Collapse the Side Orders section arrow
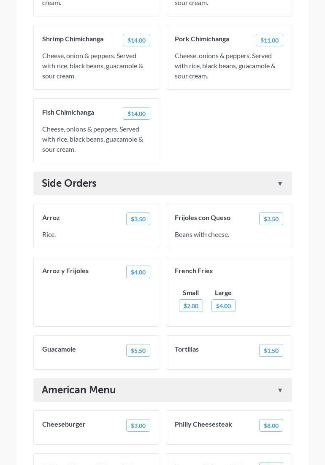Image resolution: width=325 pixels, height=465 pixels. click(x=280, y=183)
